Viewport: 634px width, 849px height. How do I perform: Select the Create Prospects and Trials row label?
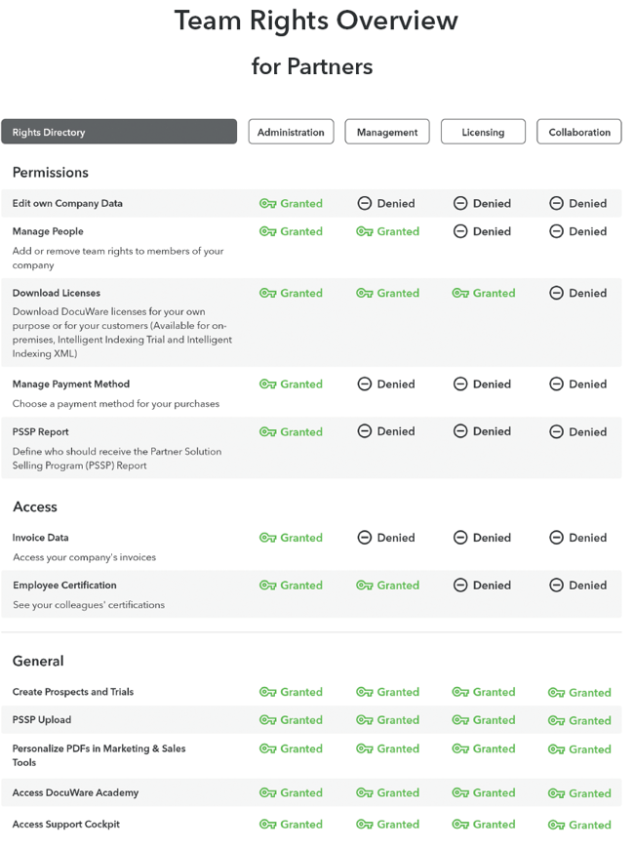click(73, 692)
